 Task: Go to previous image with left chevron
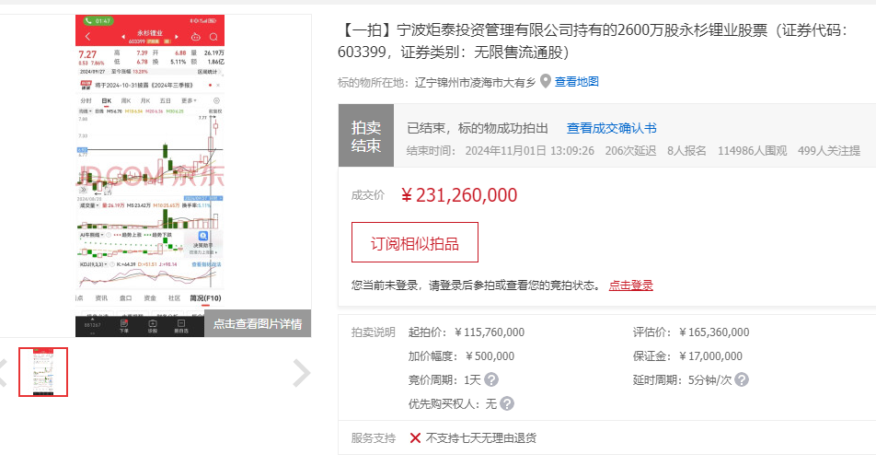pos(4,372)
